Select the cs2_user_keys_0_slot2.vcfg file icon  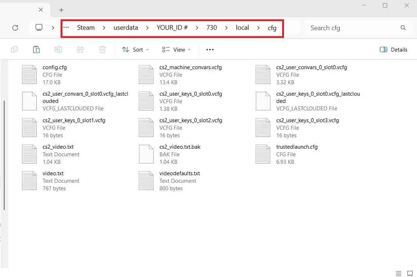click(x=146, y=127)
